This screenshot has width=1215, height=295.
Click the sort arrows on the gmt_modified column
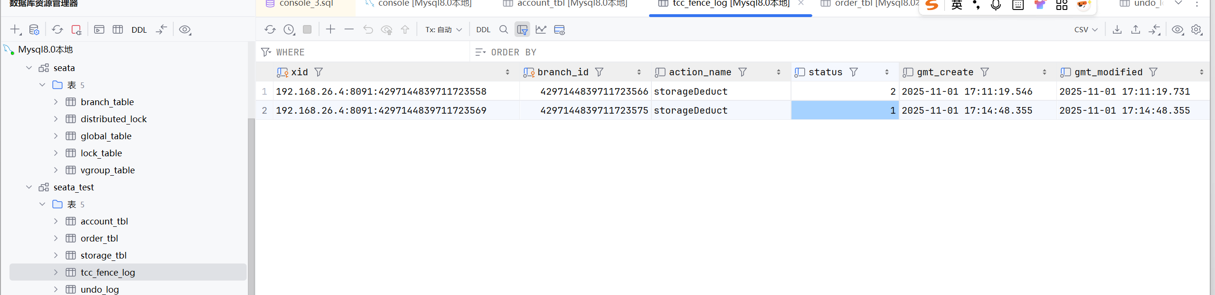point(1201,72)
